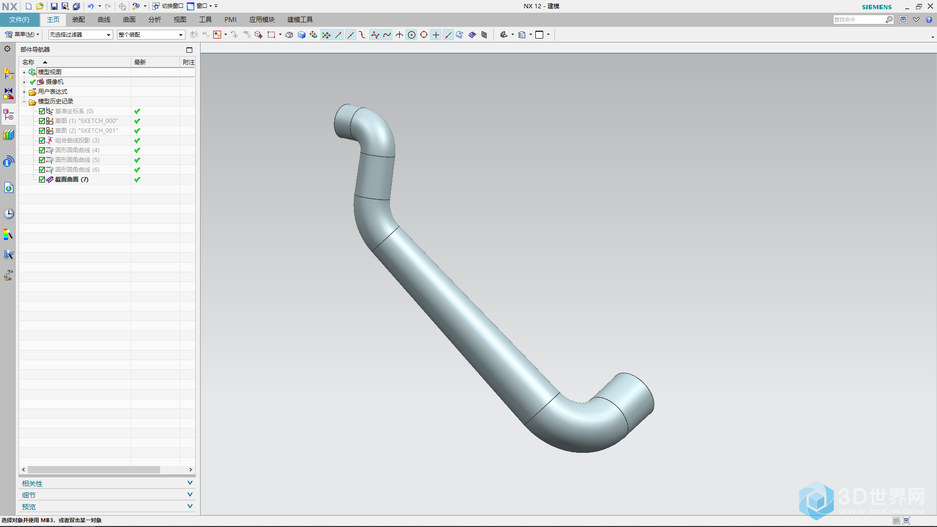Uncheck the 基准坐标系 (0) checkbox

tap(42, 111)
